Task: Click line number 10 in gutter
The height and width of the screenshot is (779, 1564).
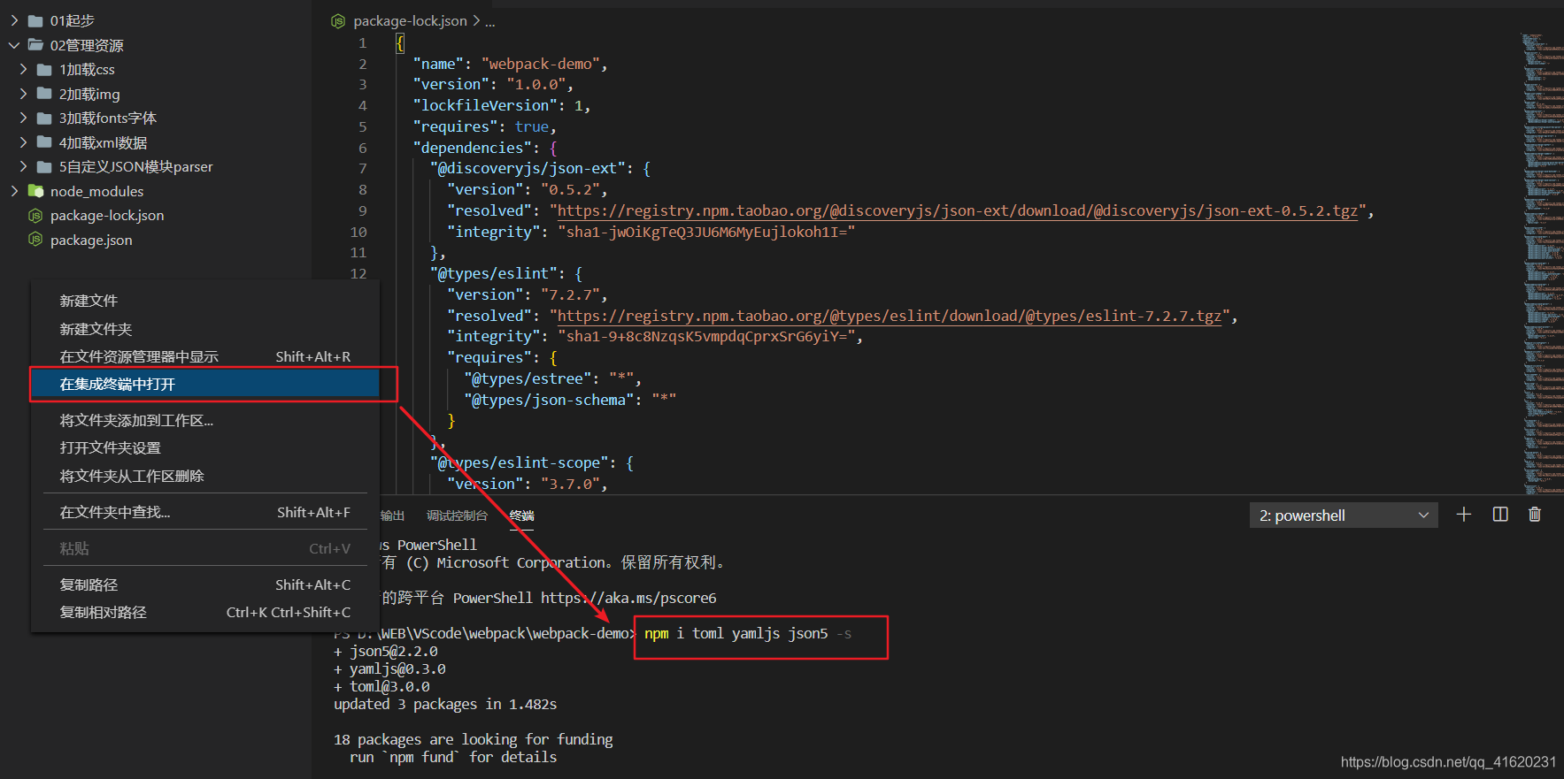Action: pos(358,232)
